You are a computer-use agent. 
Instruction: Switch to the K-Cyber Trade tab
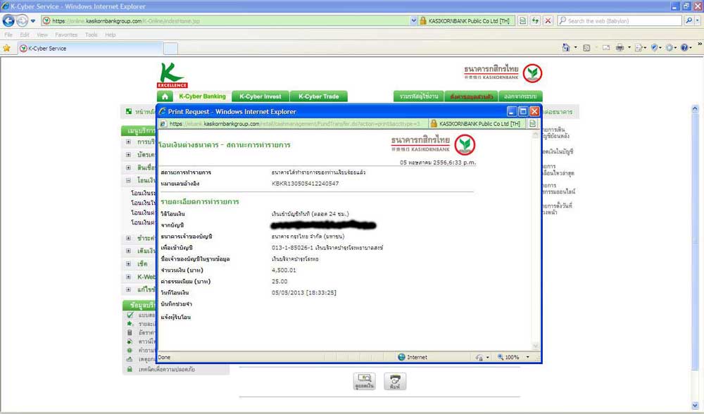pyautogui.click(x=318, y=96)
